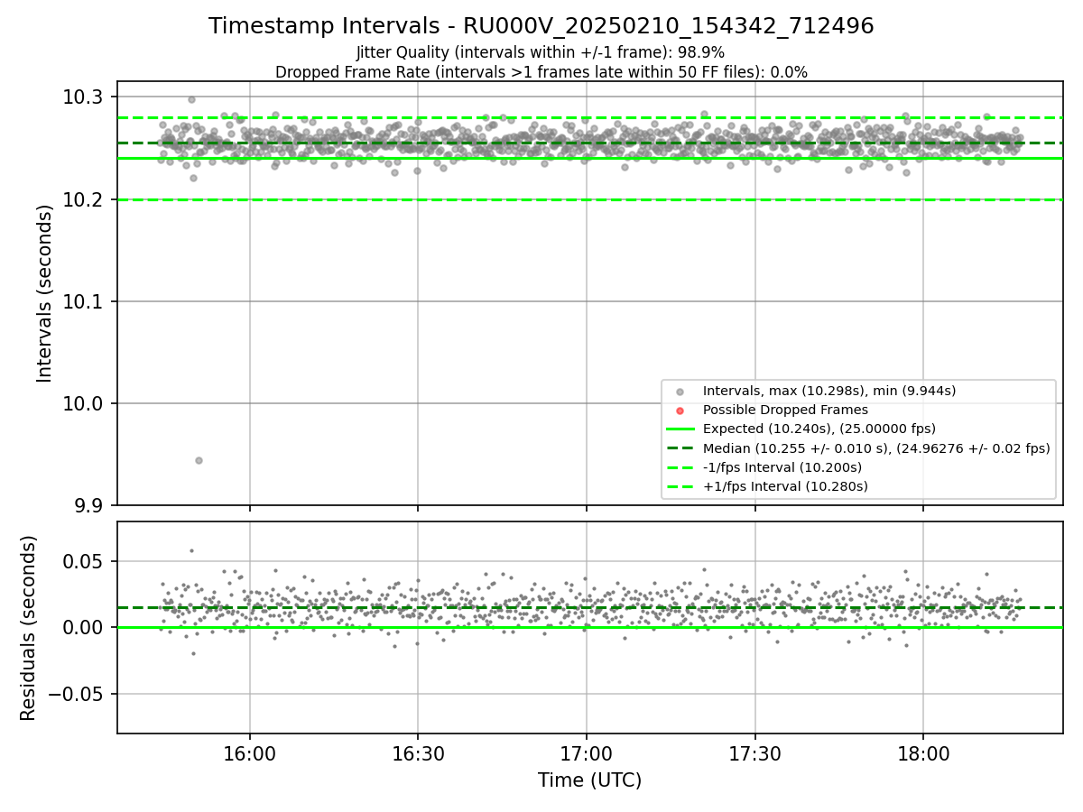The width and height of the screenshot is (1083, 812).
Task: Click the 16:00 x-axis tick label
Action: click(250, 753)
